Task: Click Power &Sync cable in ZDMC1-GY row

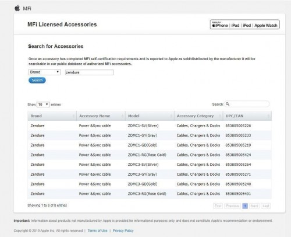Action: coord(95,135)
